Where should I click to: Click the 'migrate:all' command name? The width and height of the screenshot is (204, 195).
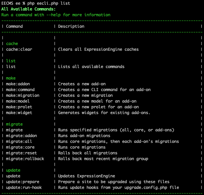point(19,142)
